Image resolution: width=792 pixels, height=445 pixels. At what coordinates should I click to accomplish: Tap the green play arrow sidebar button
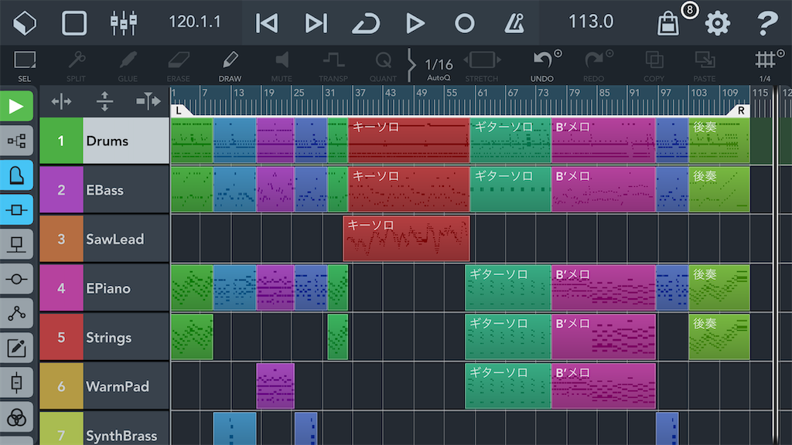click(x=17, y=106)
